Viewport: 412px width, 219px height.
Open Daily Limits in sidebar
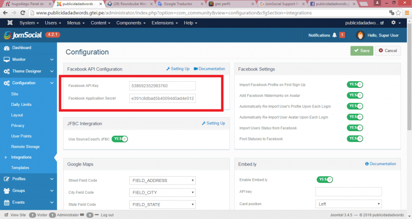(x=21, y=104)
